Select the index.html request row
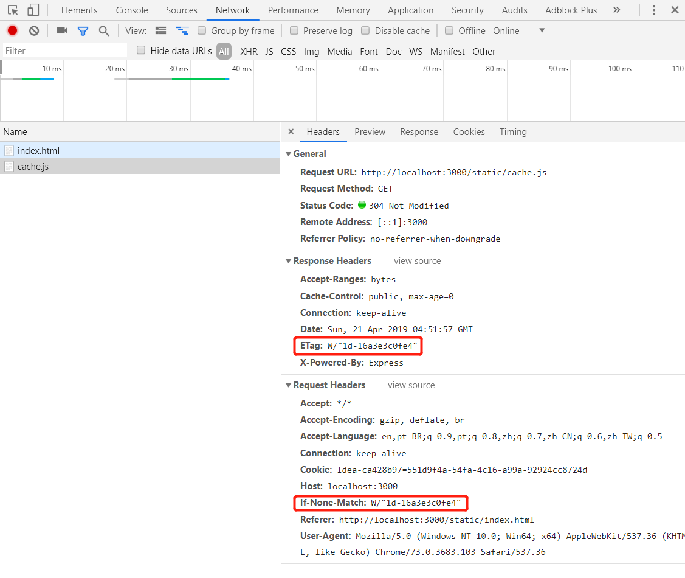685x578 pixels. (x=140, y=150)
